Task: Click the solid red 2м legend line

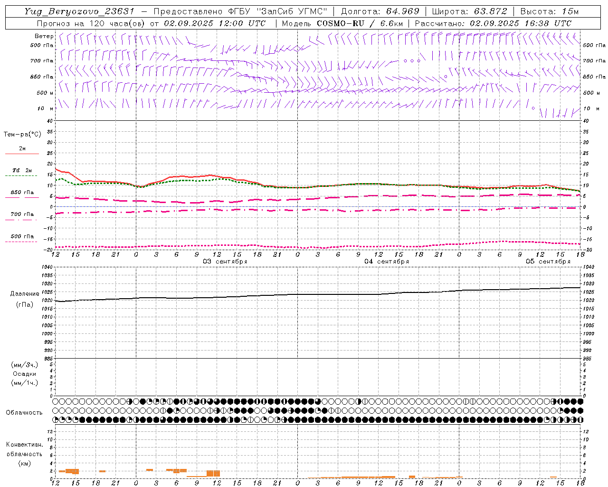Action: (22, 154)
